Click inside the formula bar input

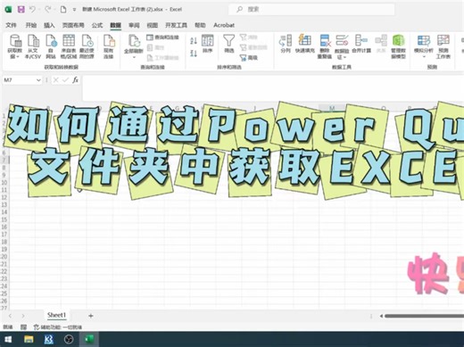(273, 88)
